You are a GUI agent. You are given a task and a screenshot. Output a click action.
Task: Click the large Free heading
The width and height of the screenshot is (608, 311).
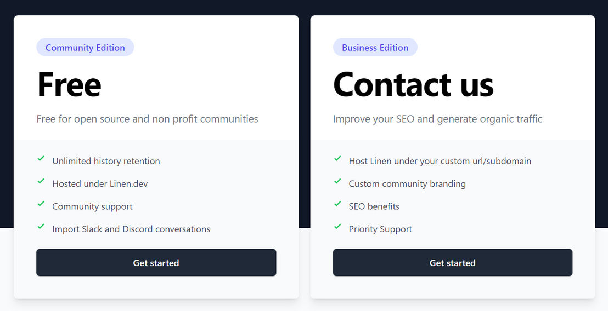click(x=69, y=84)
